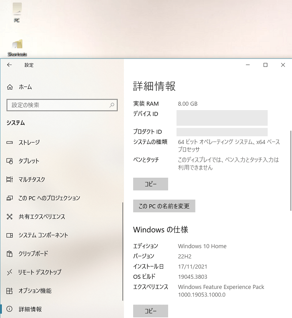Viewport: 292px width, 318px height.
Task: Click the OS build 19045.3803 value
Action: 192,277
